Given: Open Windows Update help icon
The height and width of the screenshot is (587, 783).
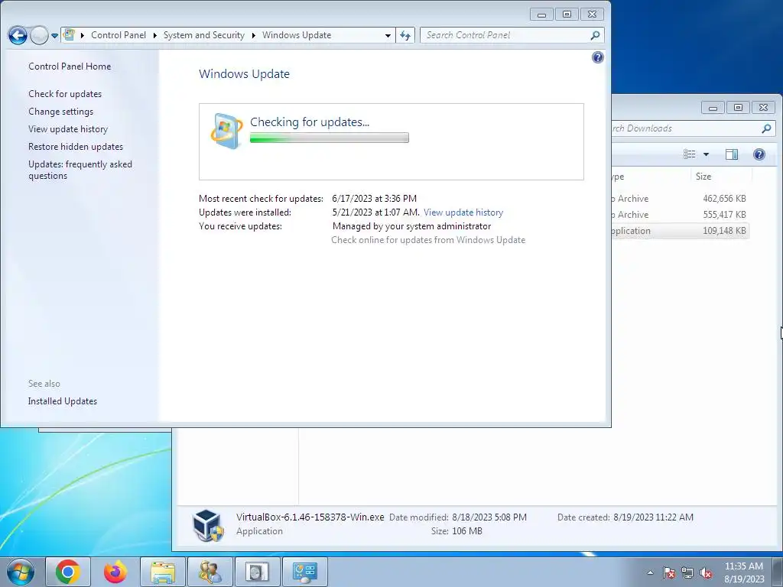Looking at the screenshot, I should [x=598, y=57].
